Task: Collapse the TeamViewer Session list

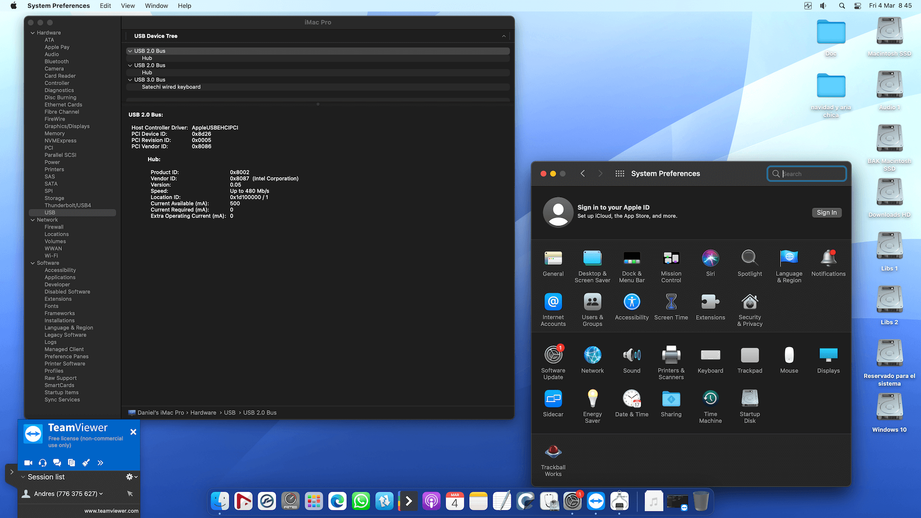Action: (23, 477)
